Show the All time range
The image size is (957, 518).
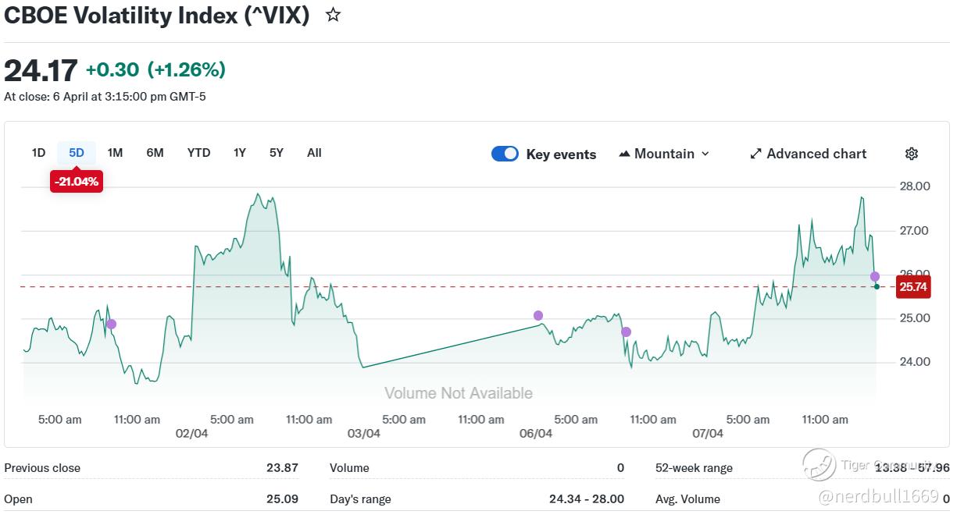[x=314, y=153]
